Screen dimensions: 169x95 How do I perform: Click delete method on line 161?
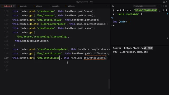[x=34, y=24]
